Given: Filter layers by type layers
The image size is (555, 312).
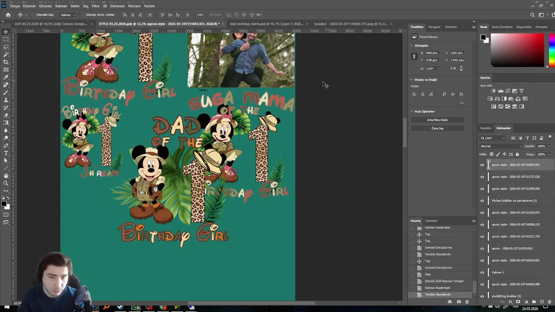Looking at the screenshot, I should point(527,138).
